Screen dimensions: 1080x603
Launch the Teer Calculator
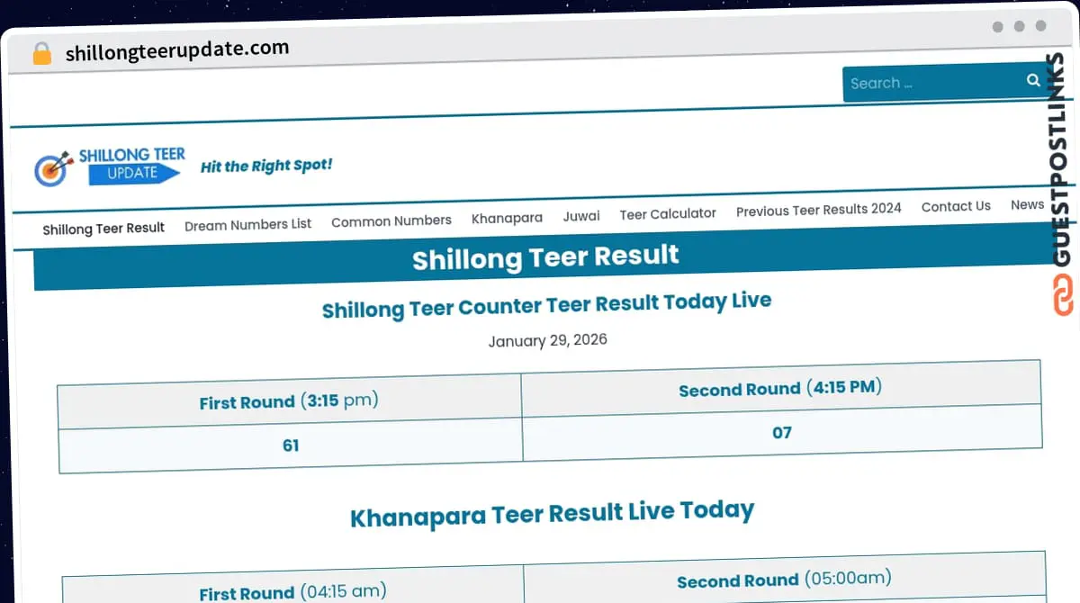pyautogui.click(x=668, y=213)
